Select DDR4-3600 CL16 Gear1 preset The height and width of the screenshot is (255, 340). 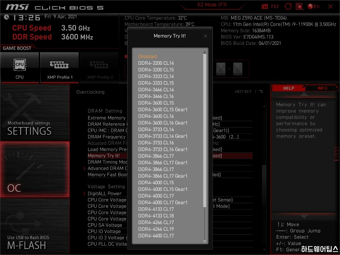tap(163, 123)
